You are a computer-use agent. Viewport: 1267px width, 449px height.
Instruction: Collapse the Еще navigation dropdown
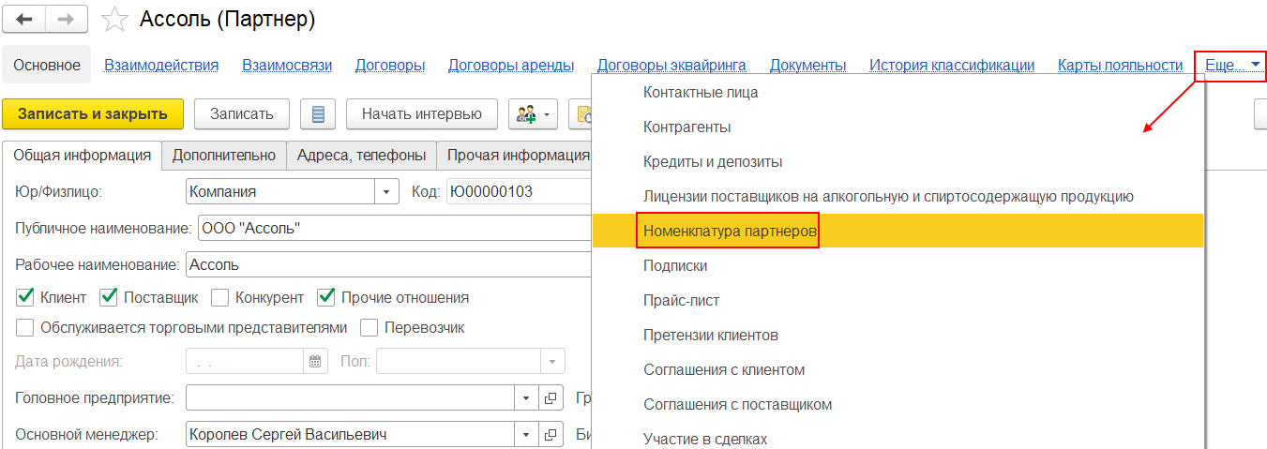tap(1229, 66)
